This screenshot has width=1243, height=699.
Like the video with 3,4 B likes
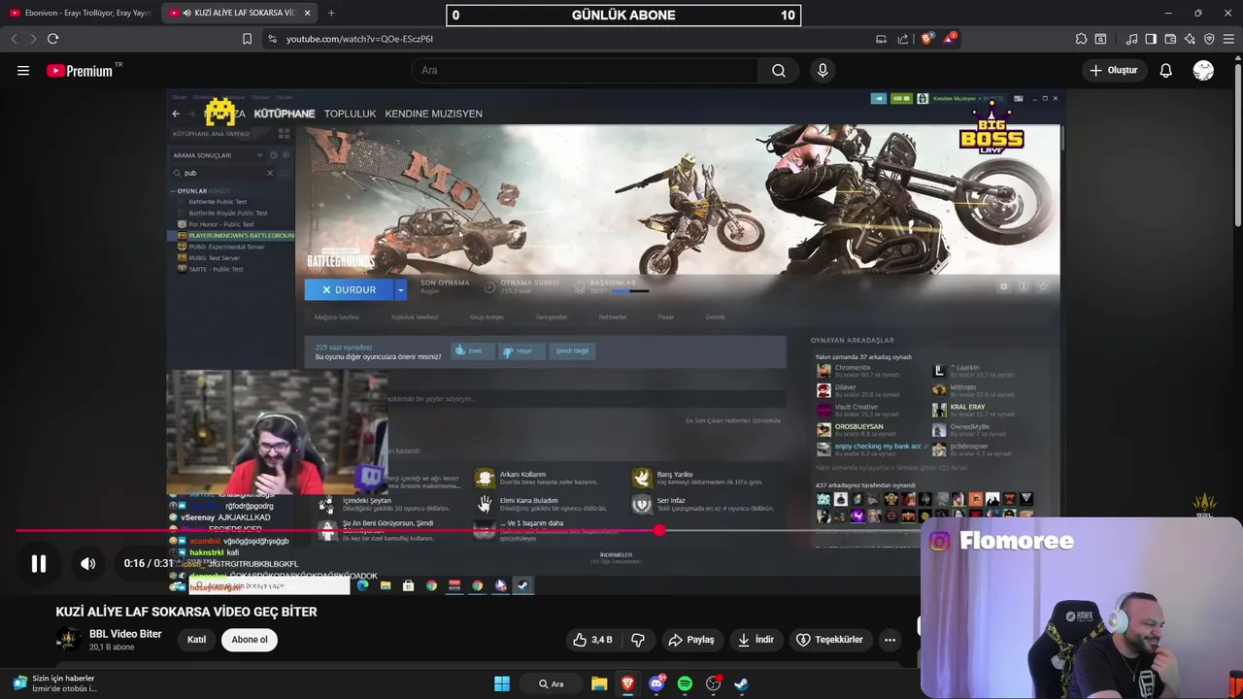click(593, 640)
